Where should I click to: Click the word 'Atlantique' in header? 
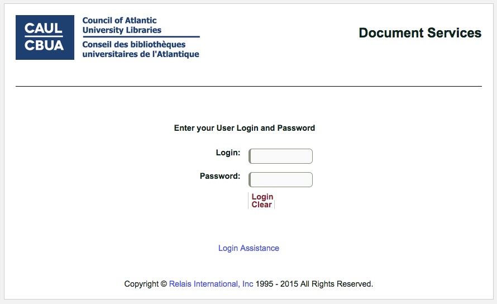pyautogui.click(x=178, y=54)
